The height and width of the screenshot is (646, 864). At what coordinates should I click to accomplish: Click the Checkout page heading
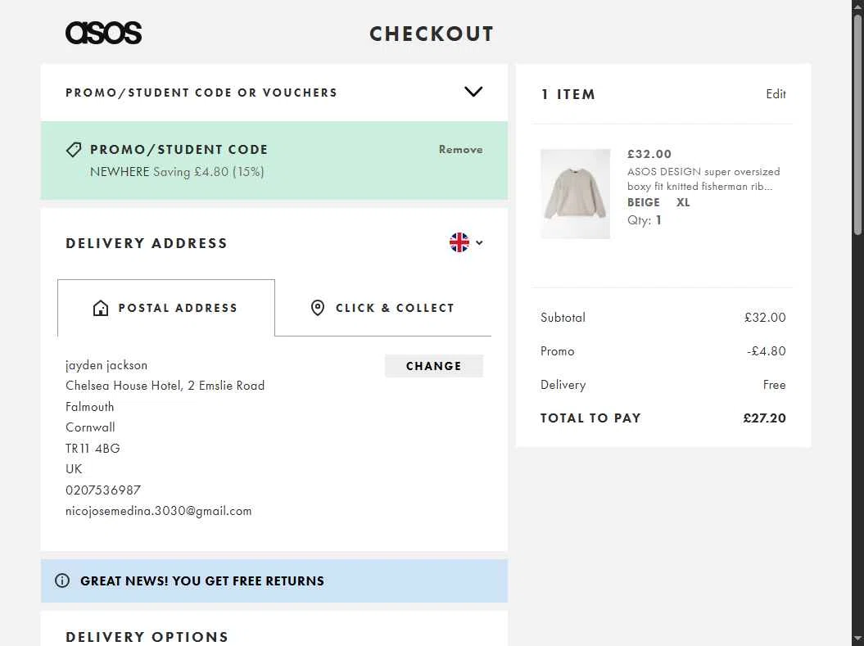coord(432,34)
